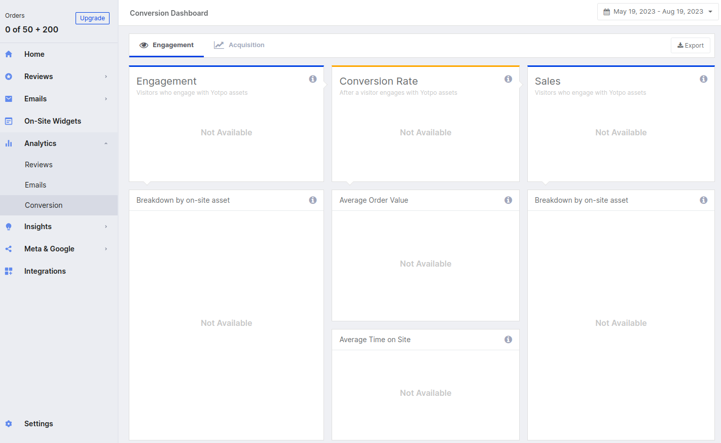Click 'May 19, 2023 - Aug 19, 2023' date text

click(658, 12)
